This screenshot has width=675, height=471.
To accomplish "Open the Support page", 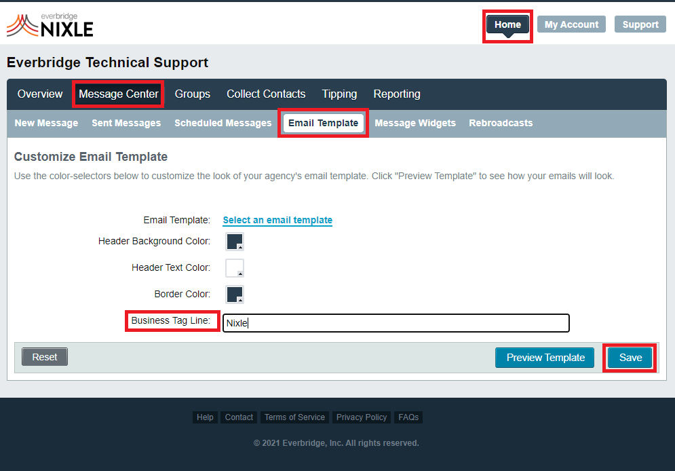I will 640,24.
